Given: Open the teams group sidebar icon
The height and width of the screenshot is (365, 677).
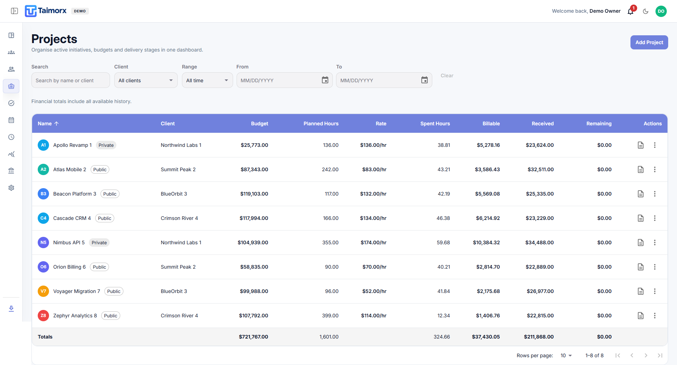Looking at the screenshot, I should pyautogui.click(x=11, y=52).
